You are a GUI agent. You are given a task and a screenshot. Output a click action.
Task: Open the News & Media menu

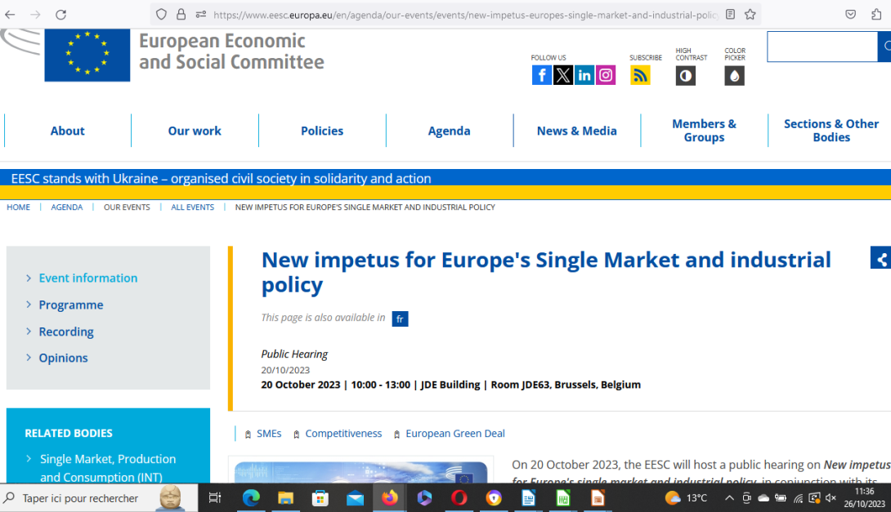tap(576, 131)
